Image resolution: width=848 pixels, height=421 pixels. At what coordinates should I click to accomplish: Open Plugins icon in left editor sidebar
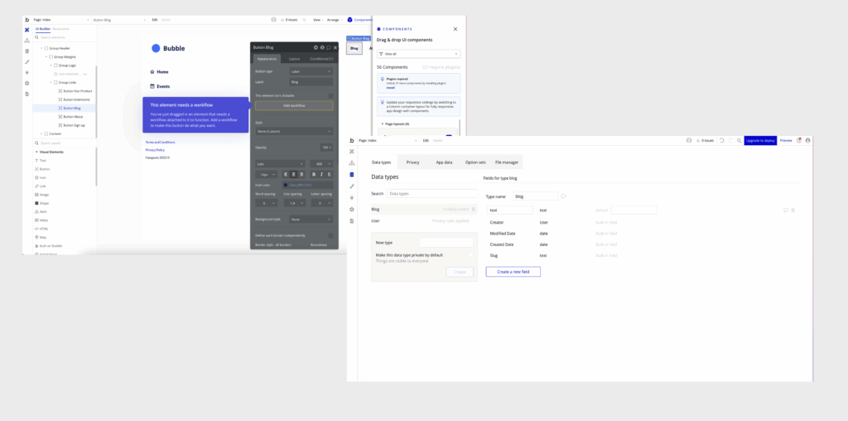(x=27, y=72)
